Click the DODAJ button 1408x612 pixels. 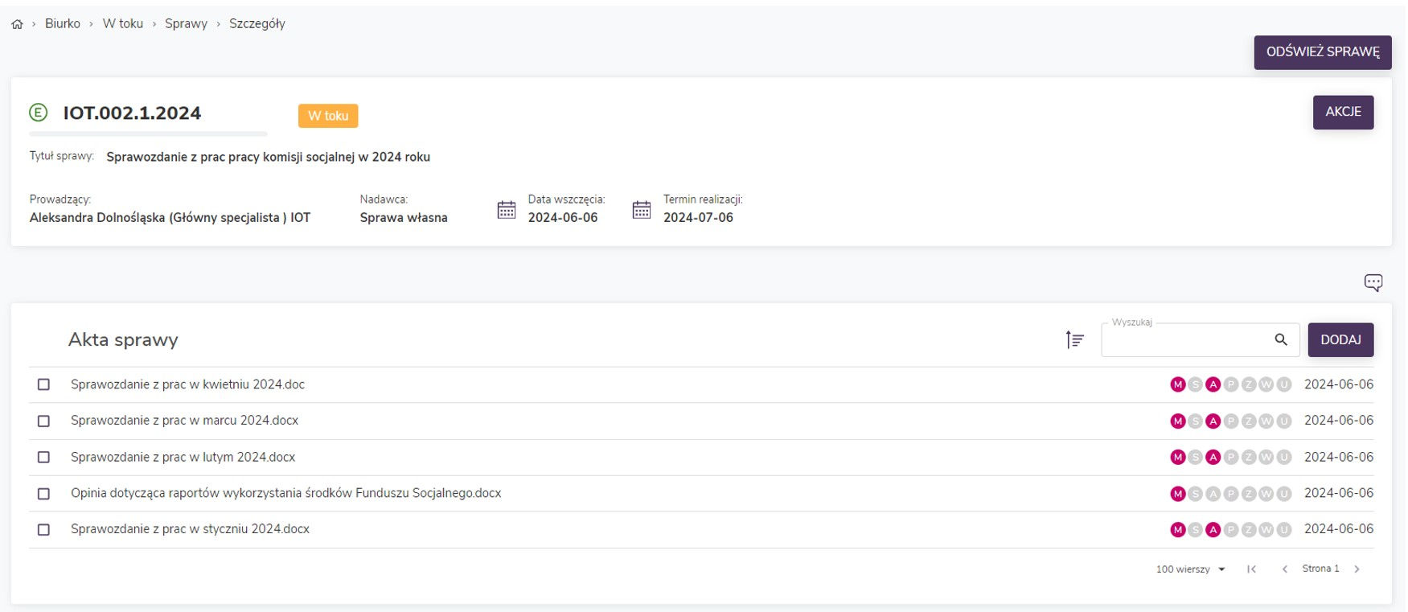click(x=1340, y=339)
